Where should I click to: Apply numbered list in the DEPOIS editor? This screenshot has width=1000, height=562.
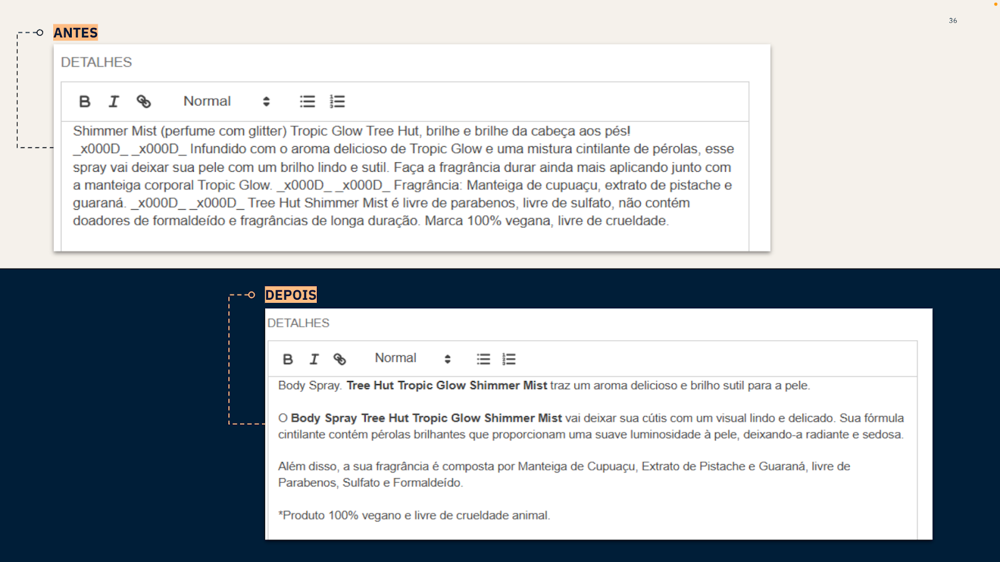tap(509, 359)
